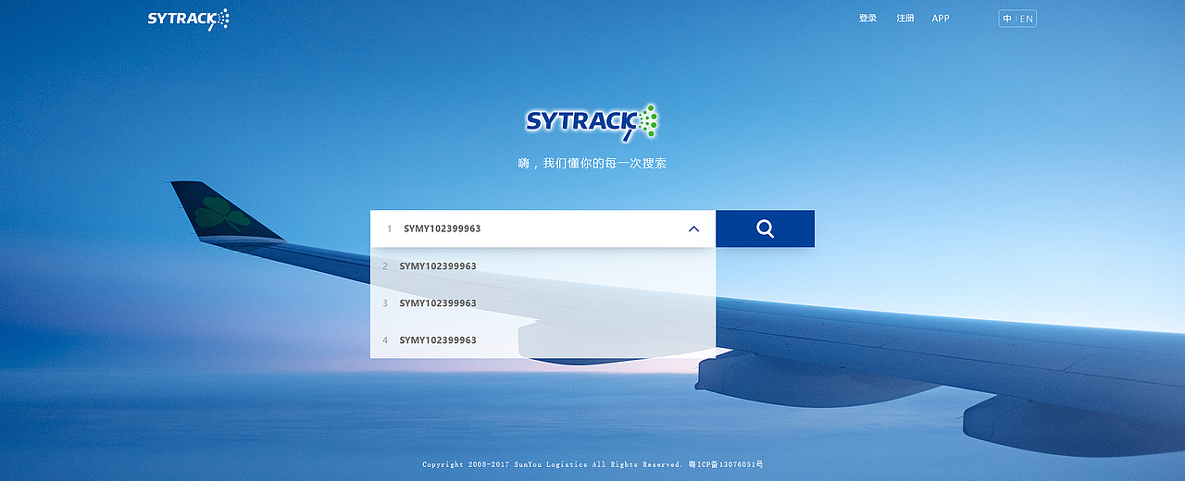Select row 2 tracking number SYMY102399963
The height and width of the screenshot is (481, 1185).
pos(543,266)
